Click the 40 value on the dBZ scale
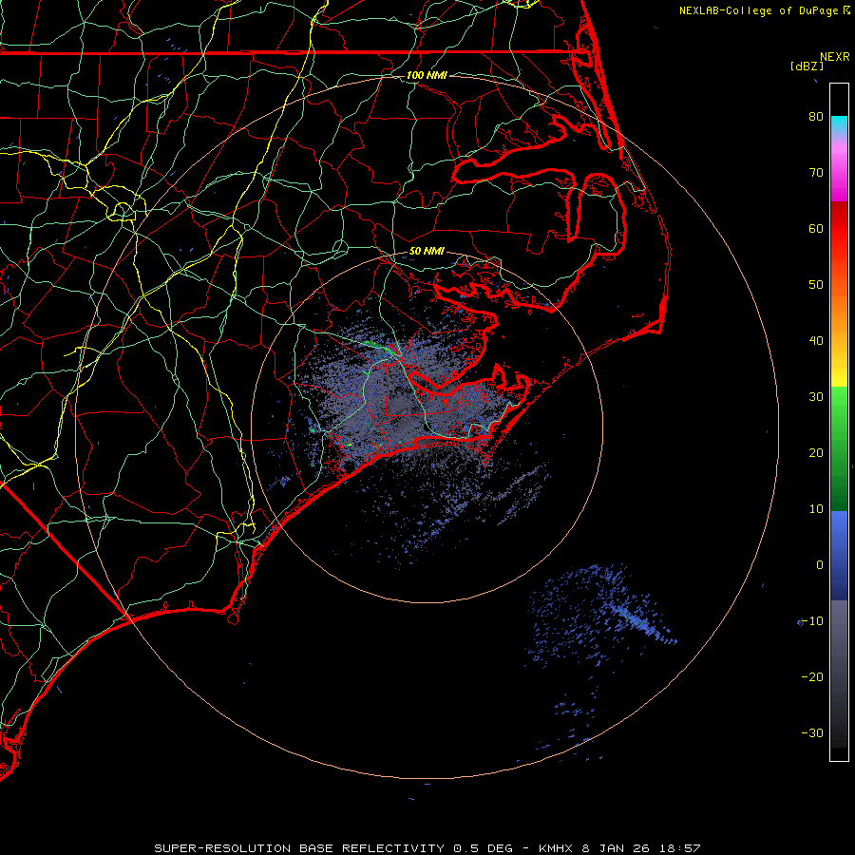Image resolution: width=855 pixels, height=855 pixels. (x=816, y=341)
